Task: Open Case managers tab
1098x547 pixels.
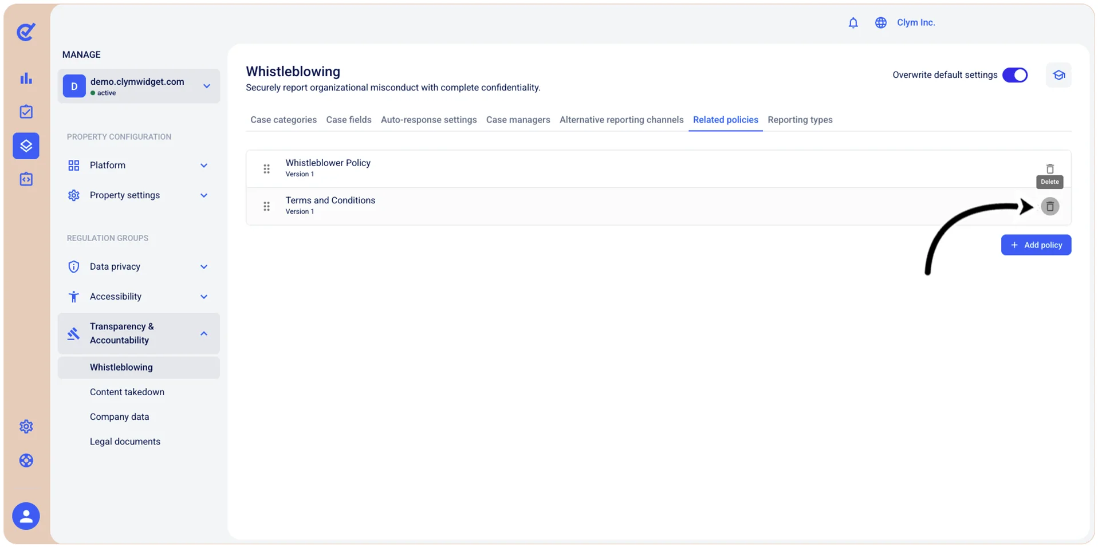Action: (x=518, y=120)
